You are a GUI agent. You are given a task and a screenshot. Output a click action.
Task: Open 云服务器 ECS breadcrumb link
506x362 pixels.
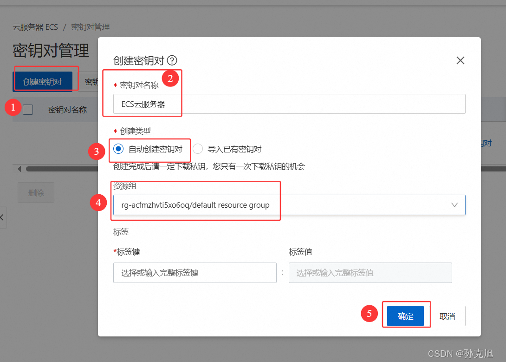[35, 27]
